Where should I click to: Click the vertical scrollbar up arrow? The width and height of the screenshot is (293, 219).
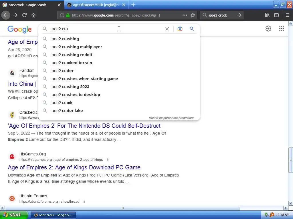point(290,23)
